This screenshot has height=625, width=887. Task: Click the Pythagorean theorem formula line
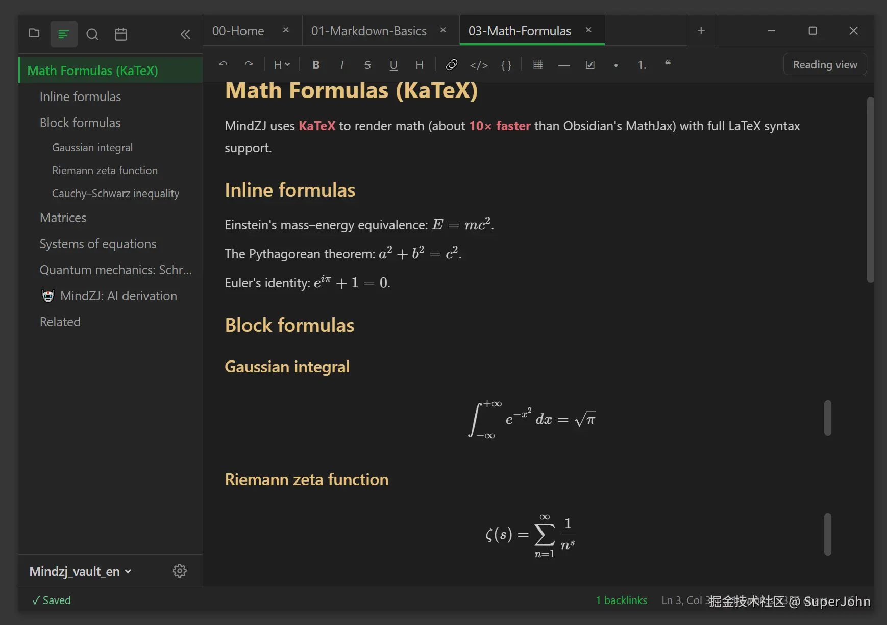[343, 253]
